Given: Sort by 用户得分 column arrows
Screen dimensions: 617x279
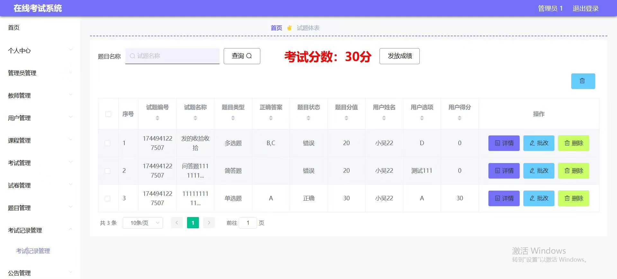Looking at the screenshot, I should pos(460,118).
